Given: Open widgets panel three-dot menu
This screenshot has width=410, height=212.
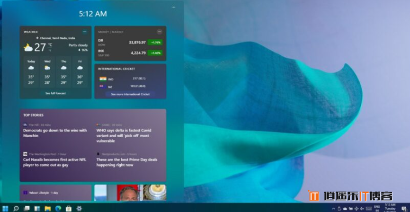Looking at the screenshot, I should coord(173,7).
